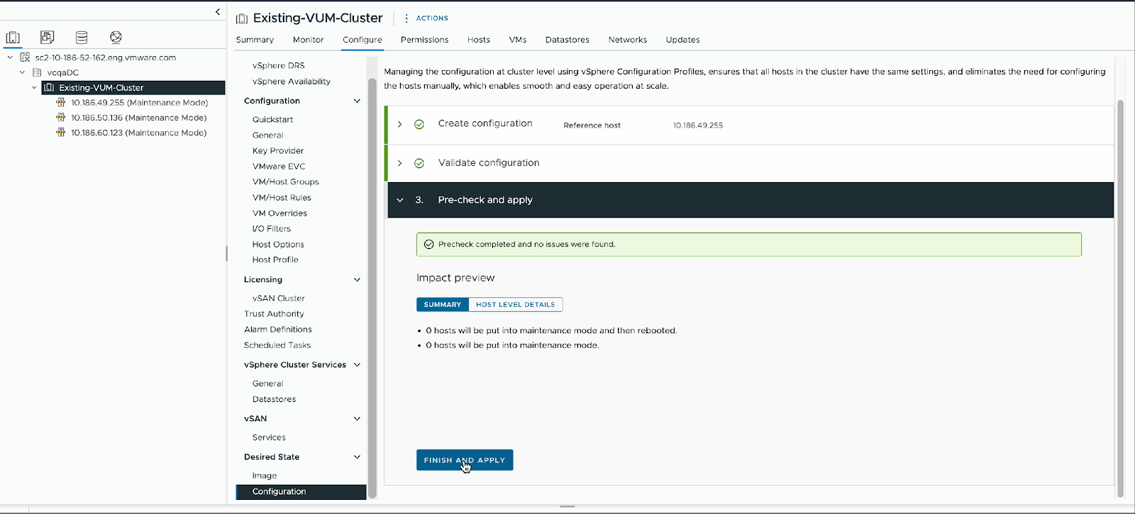Open Datastores under vSphere Cluster Services

[275, 399]
